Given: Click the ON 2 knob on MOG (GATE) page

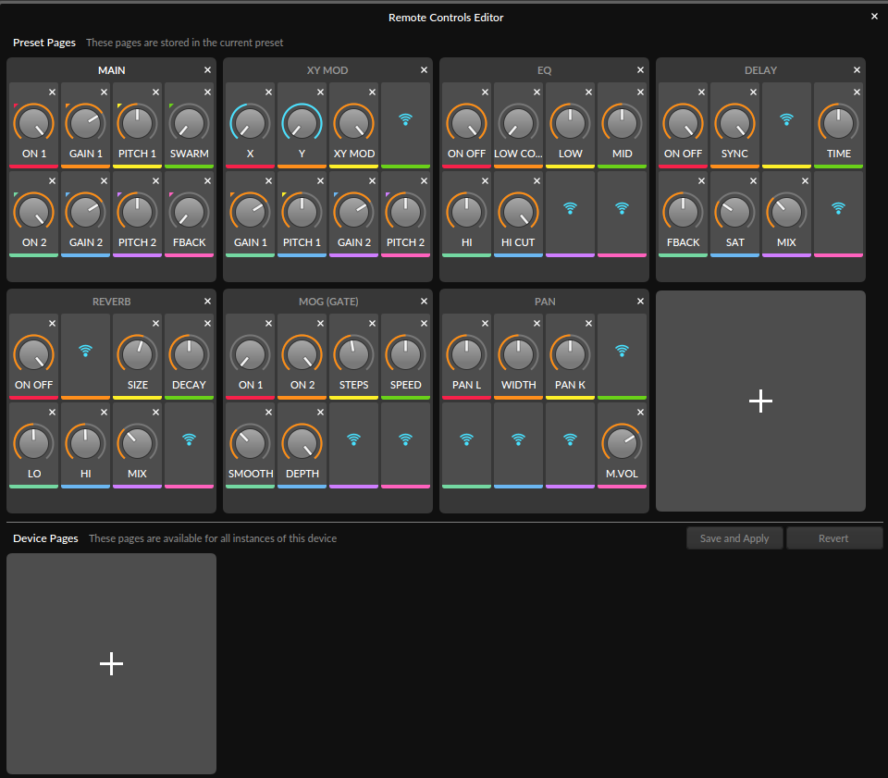Looking at the screenshot, I should 302,354.
